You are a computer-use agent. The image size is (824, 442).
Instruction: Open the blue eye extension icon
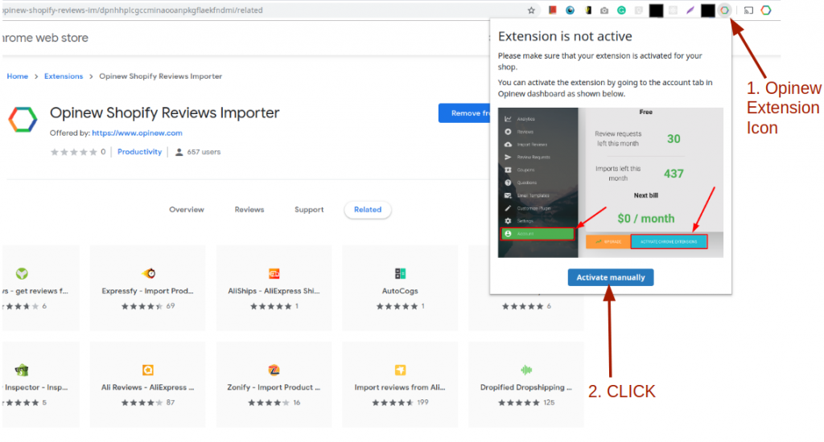[x=571, y=10]
